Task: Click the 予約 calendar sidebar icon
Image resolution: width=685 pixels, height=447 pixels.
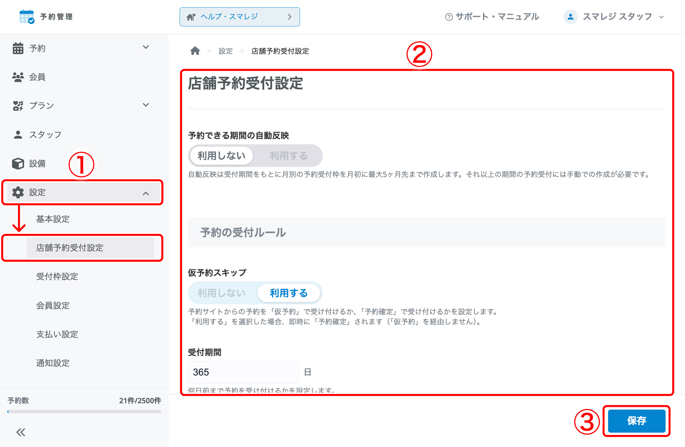Action: click(18, 48)
